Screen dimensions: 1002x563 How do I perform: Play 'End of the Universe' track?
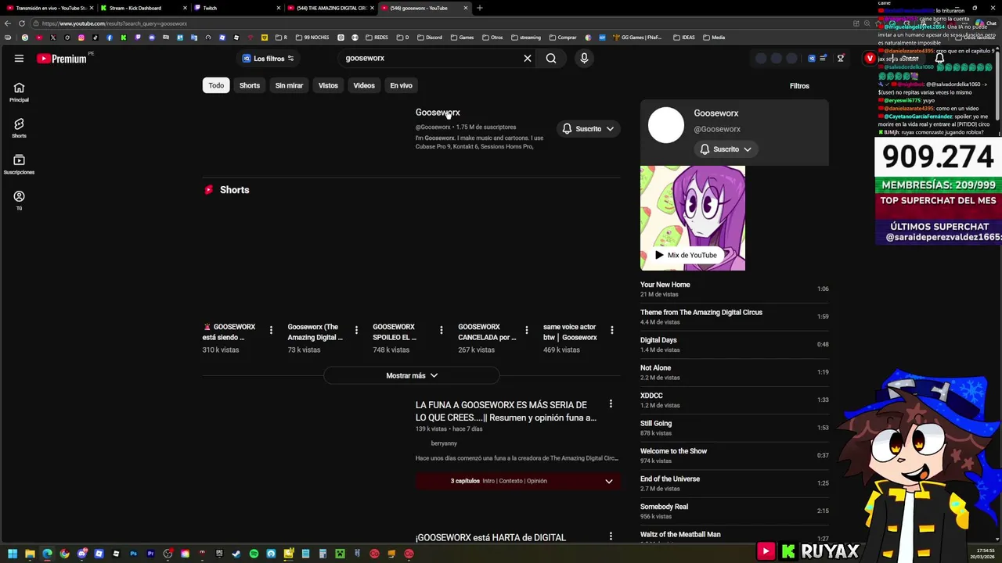pyautogui.click(x=734, y=483)
